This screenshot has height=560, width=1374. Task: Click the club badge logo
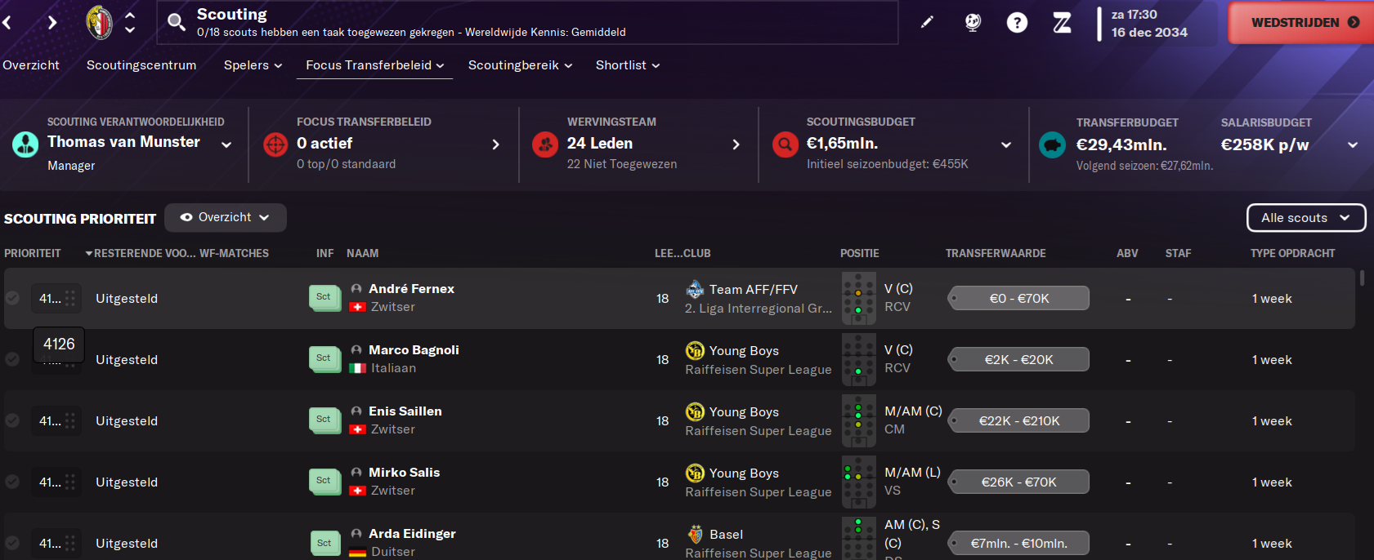pos(100,22)
